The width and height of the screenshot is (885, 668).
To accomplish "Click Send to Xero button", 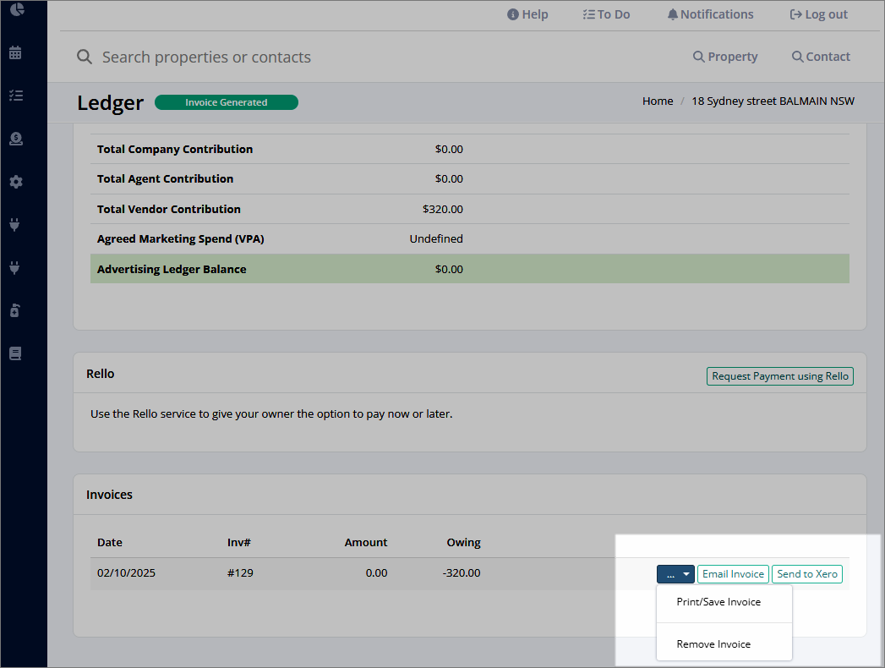I will [x=807, y=574].
